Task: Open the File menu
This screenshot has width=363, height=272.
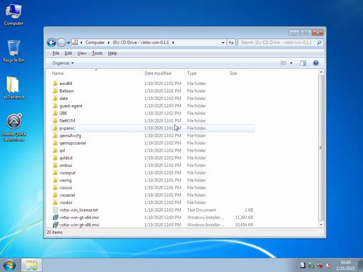Action: [56, 53]
